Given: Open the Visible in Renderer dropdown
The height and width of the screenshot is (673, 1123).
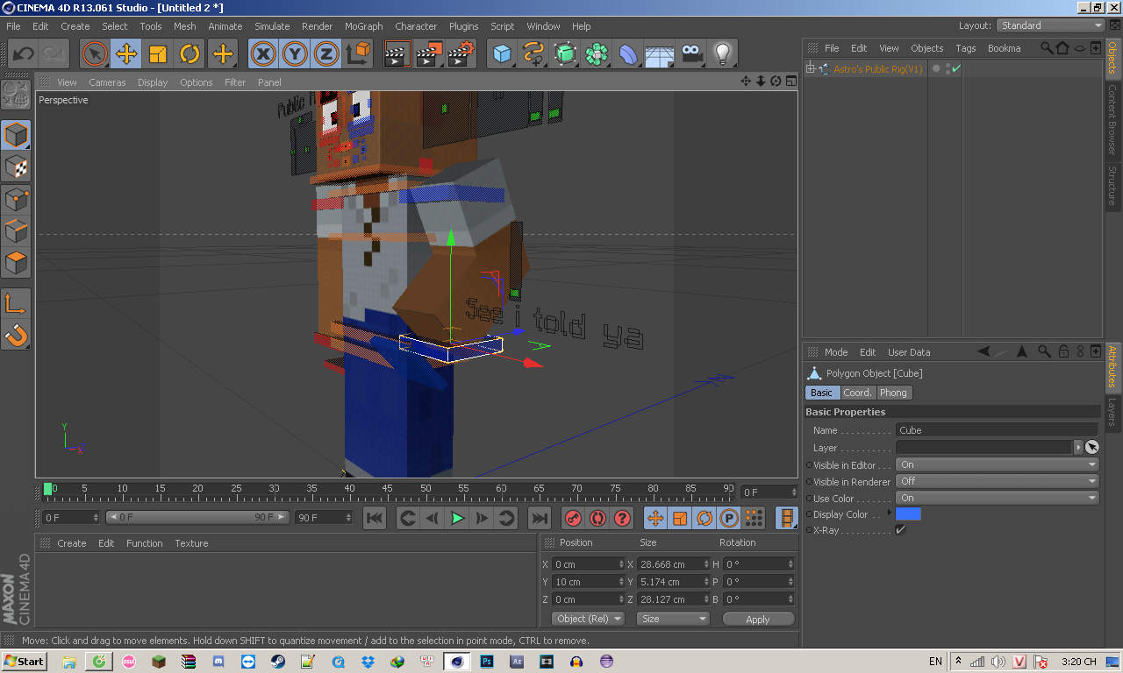Looking at the screenshot, I should point(997,481).
